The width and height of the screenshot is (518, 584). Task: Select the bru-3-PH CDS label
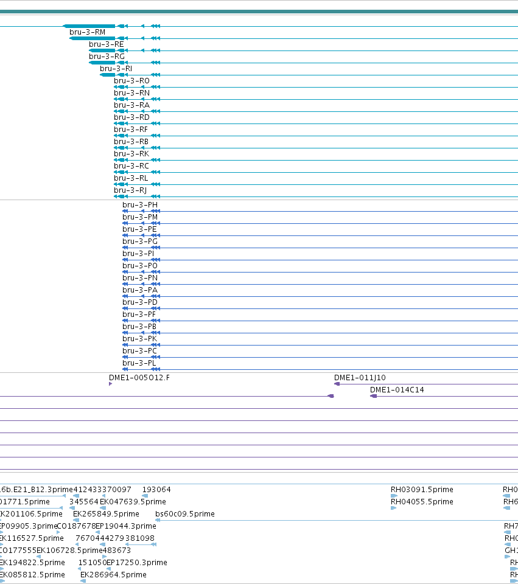(x=140, y=205)
